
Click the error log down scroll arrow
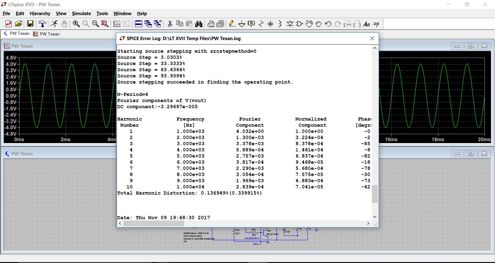(375, 217)
